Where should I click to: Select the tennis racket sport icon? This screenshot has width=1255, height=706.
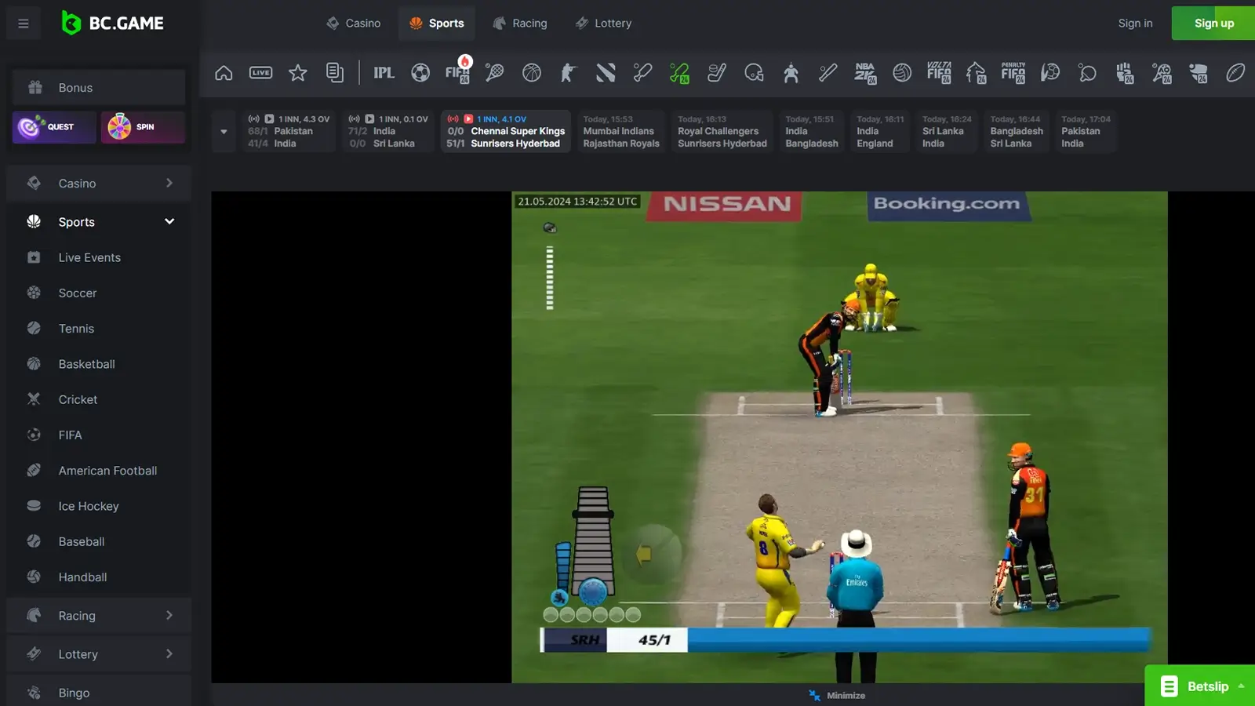494,73
